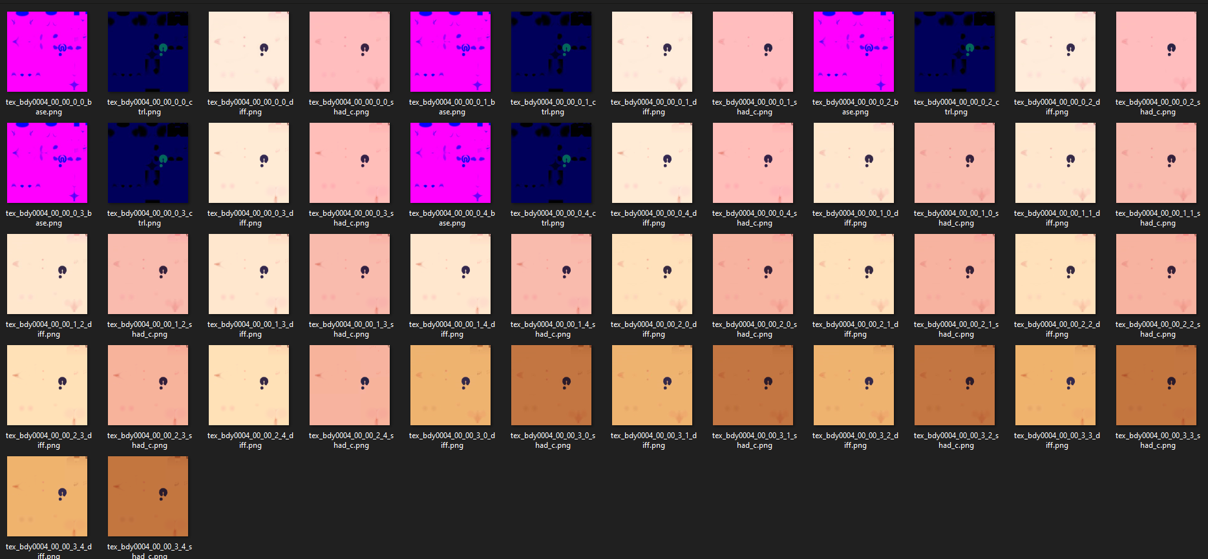This screenshot has width=1208, height=559.
Task: Select the tex_bdy0004_00_00_0_1_diff.png thumbnail
Action: point(652,52)
